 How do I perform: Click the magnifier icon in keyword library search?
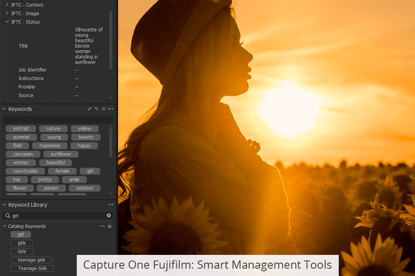8,216
